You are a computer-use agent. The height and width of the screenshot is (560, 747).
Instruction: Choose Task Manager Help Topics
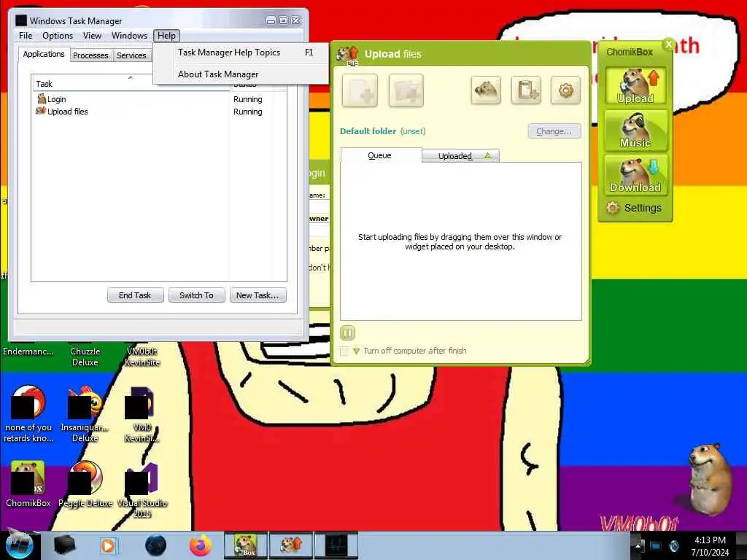tap(241, 52)
